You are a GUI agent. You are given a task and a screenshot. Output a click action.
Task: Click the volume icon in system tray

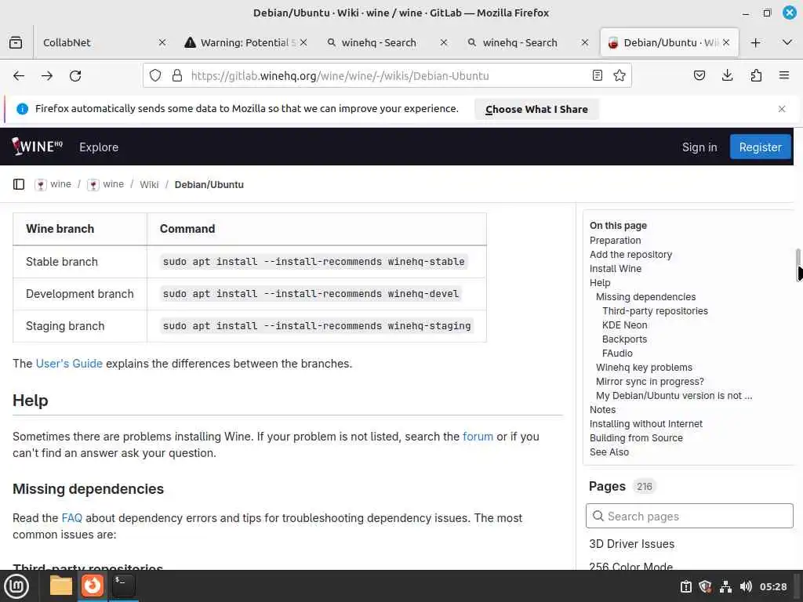746,586
